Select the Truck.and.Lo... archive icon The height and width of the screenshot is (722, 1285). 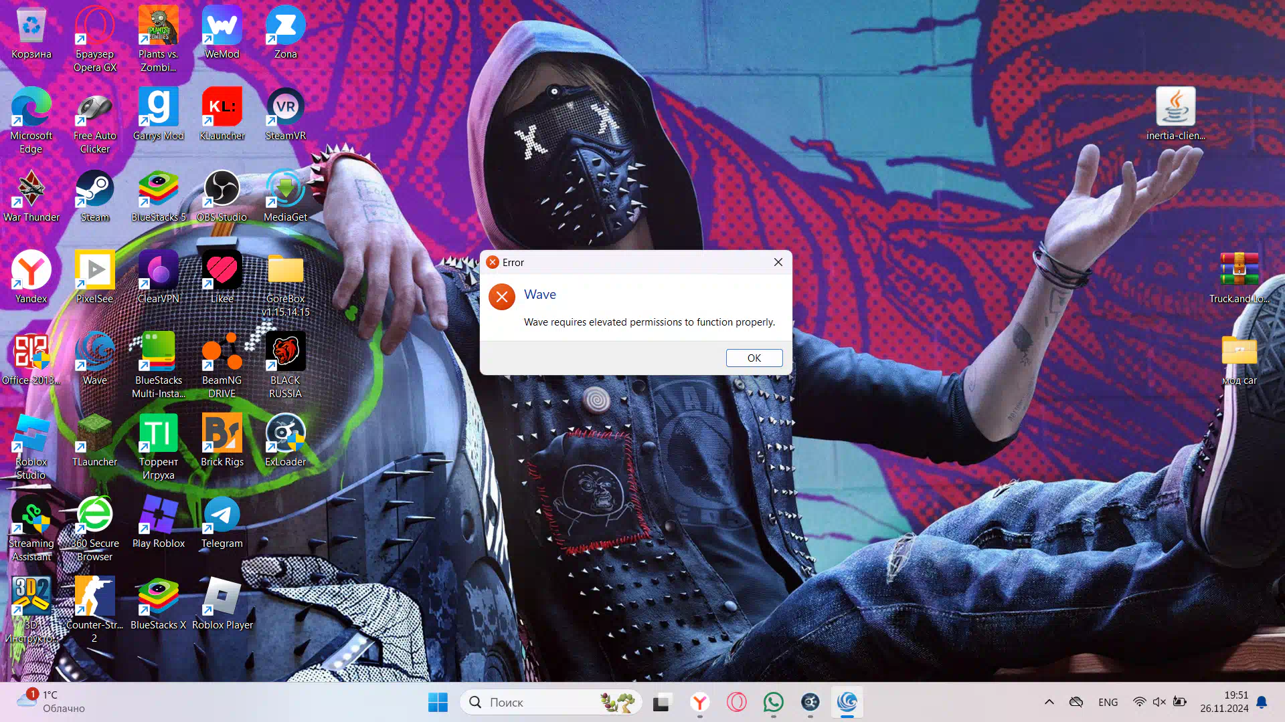[1239, 277]
